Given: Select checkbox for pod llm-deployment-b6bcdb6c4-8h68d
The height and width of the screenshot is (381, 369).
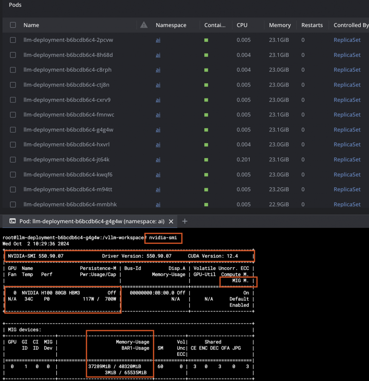Looking at the screenshot, I should coord(13,55).
